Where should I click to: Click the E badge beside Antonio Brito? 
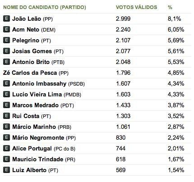6,62
